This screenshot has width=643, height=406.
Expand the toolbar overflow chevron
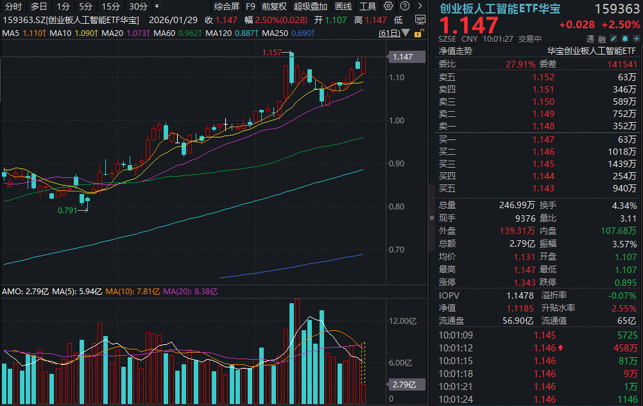coord(420,5)
